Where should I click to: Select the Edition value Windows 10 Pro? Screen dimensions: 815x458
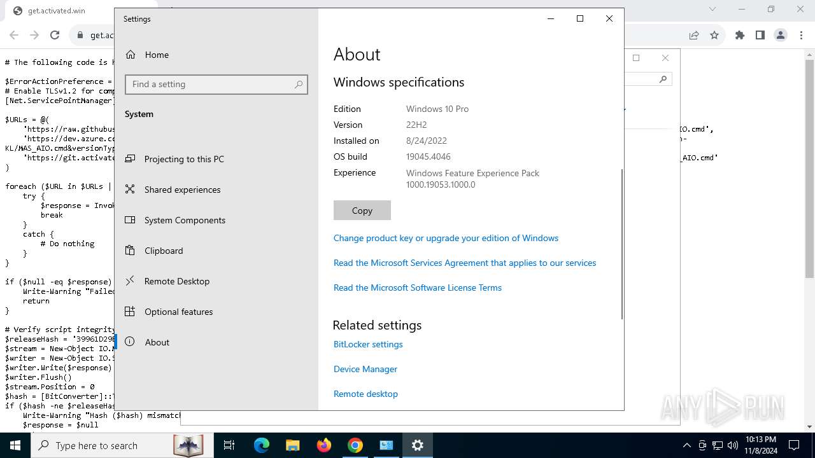click(437, 109)
